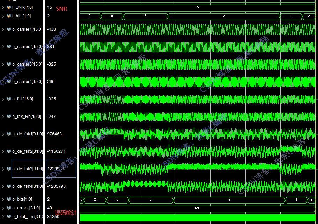
Task: Click the bus icon of o_de_fsk3[31:0]
Action: point(8,169)
